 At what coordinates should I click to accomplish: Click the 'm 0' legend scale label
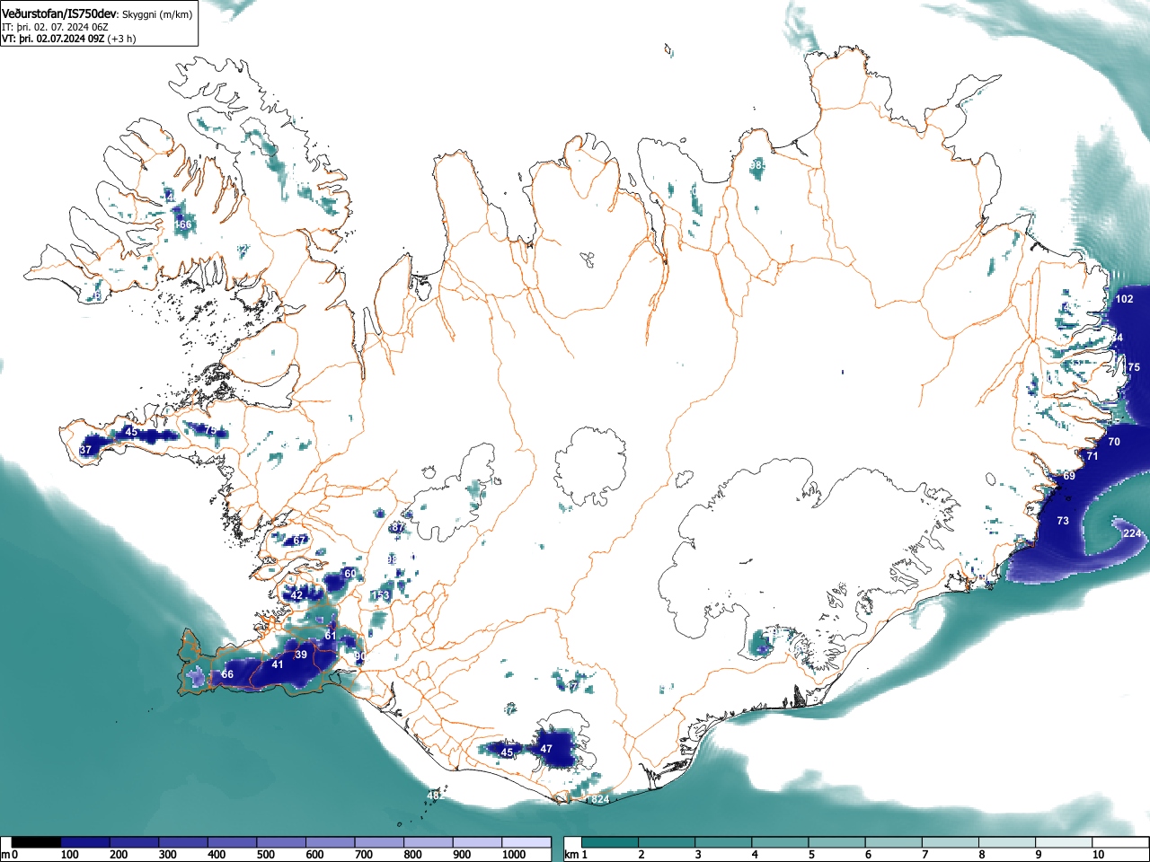coord(8,855)
